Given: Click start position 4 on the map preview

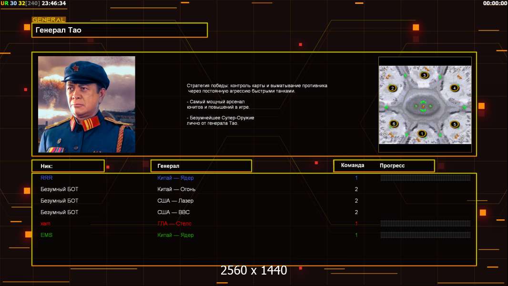Looking at the screenshot, I should 455,88.
